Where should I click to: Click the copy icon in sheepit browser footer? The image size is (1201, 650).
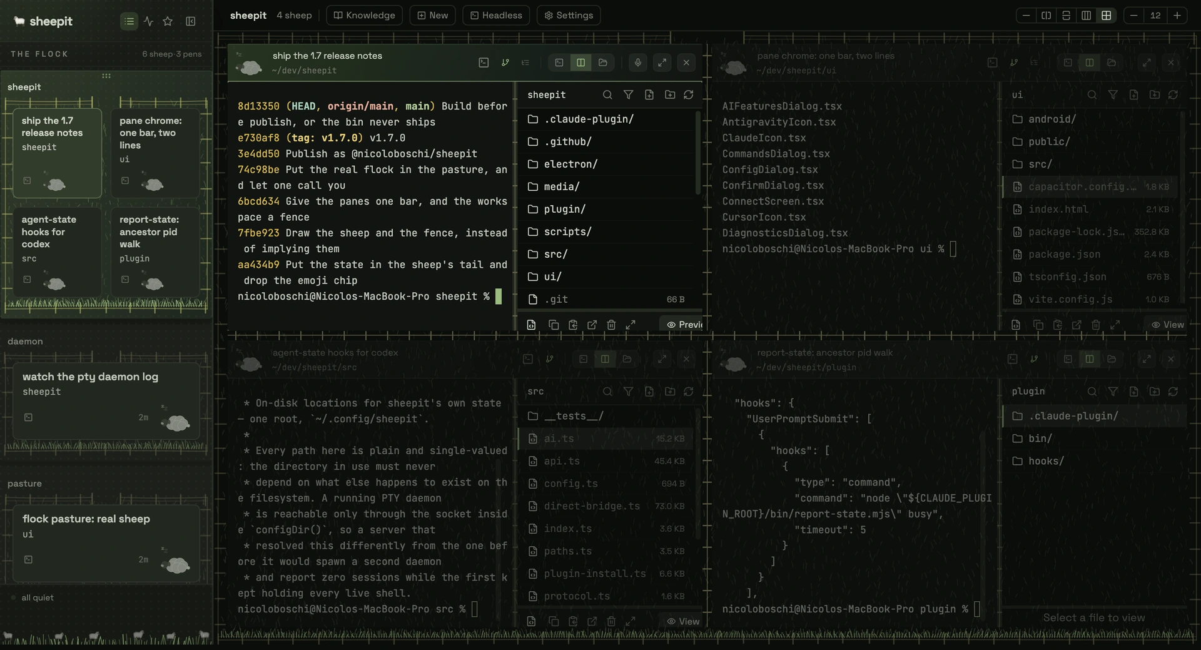pyautogui.click(x=554, y=325)
